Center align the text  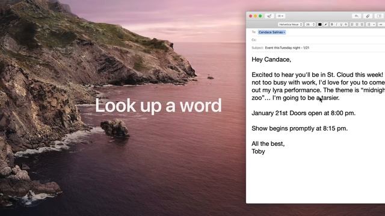[357, 25]
